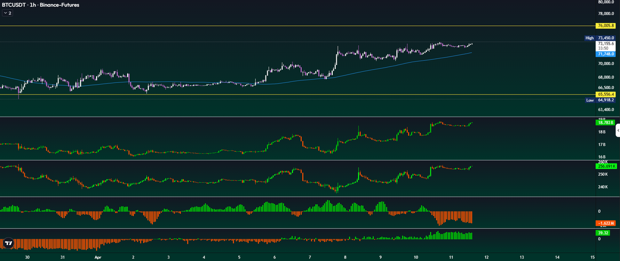Click the green 18.783 B value label
The height and width of the screenshot is (261, 620).
[x=606, y=123]
